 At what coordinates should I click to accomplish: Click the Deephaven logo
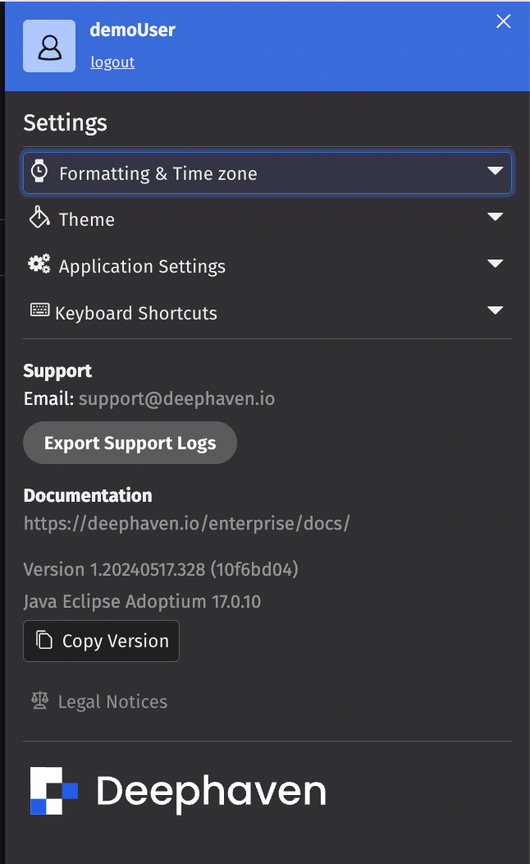click(x=178, y=791)
